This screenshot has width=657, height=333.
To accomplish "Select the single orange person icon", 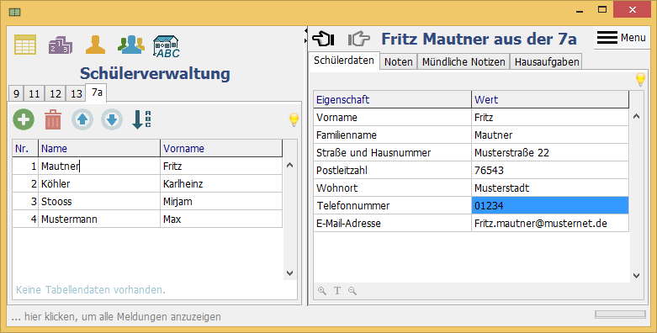I will [96, 45].
